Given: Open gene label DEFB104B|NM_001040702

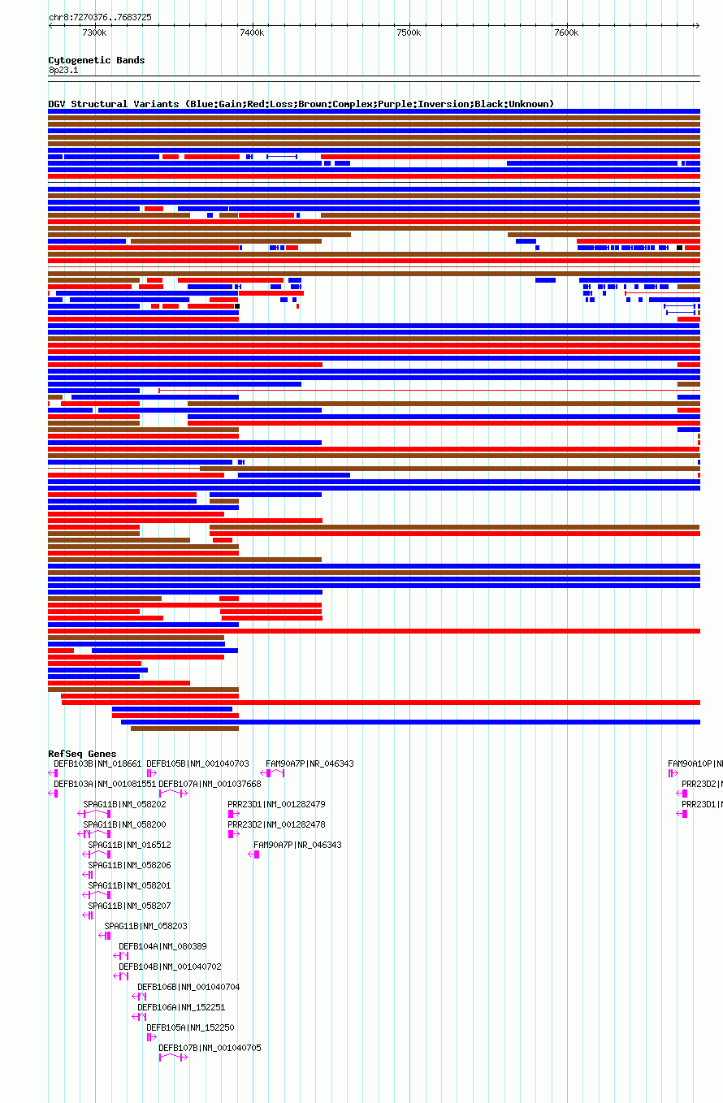Looking at the screenshot, I should 170,967.
